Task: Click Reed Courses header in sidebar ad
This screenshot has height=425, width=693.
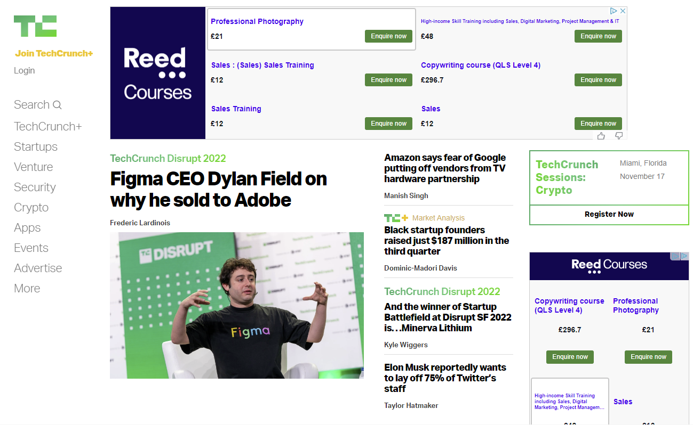Action: pos(609,266)
